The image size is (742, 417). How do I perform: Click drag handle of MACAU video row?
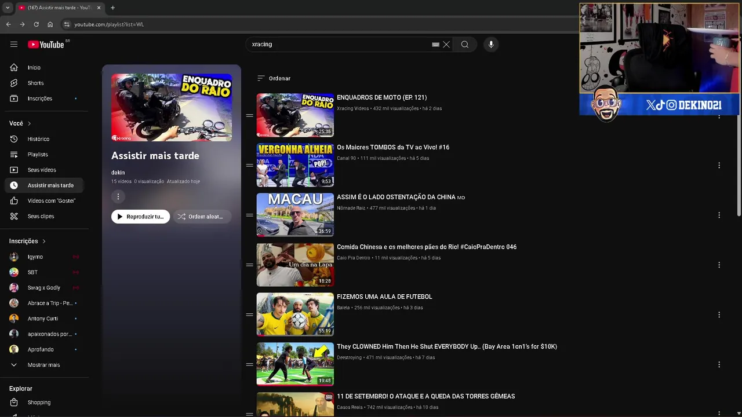249,215
